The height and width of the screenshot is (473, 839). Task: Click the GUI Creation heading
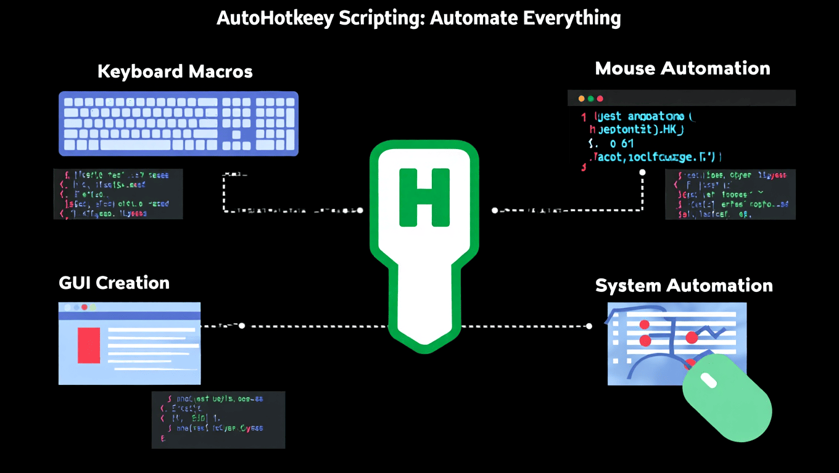coord(114,283)
